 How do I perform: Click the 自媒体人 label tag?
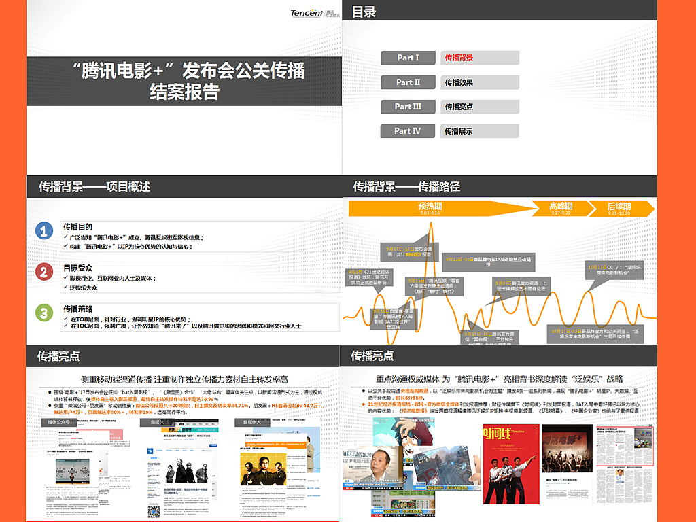(252, 422)
